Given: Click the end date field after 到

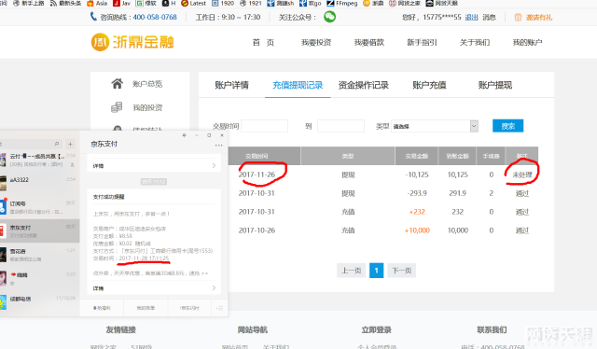Looking at the screenshot, I should (340, 126).
